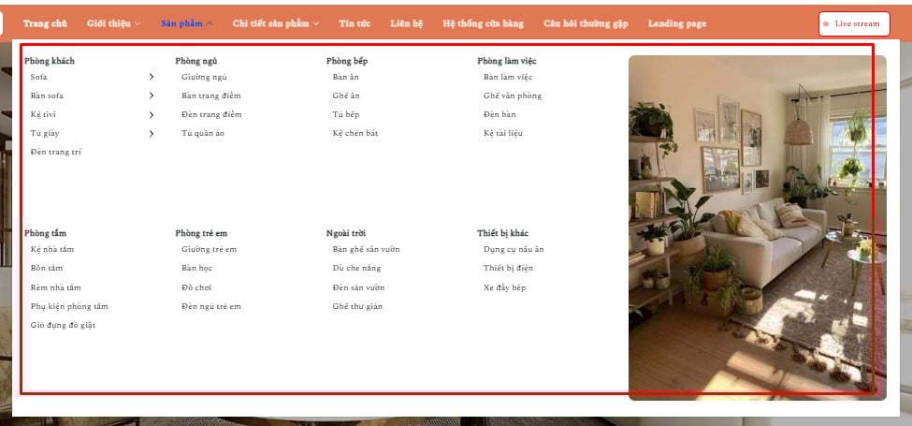Open Hệ thống cửa hàng page
Screen dimensions: 912x426
click(x=483, y=23)
